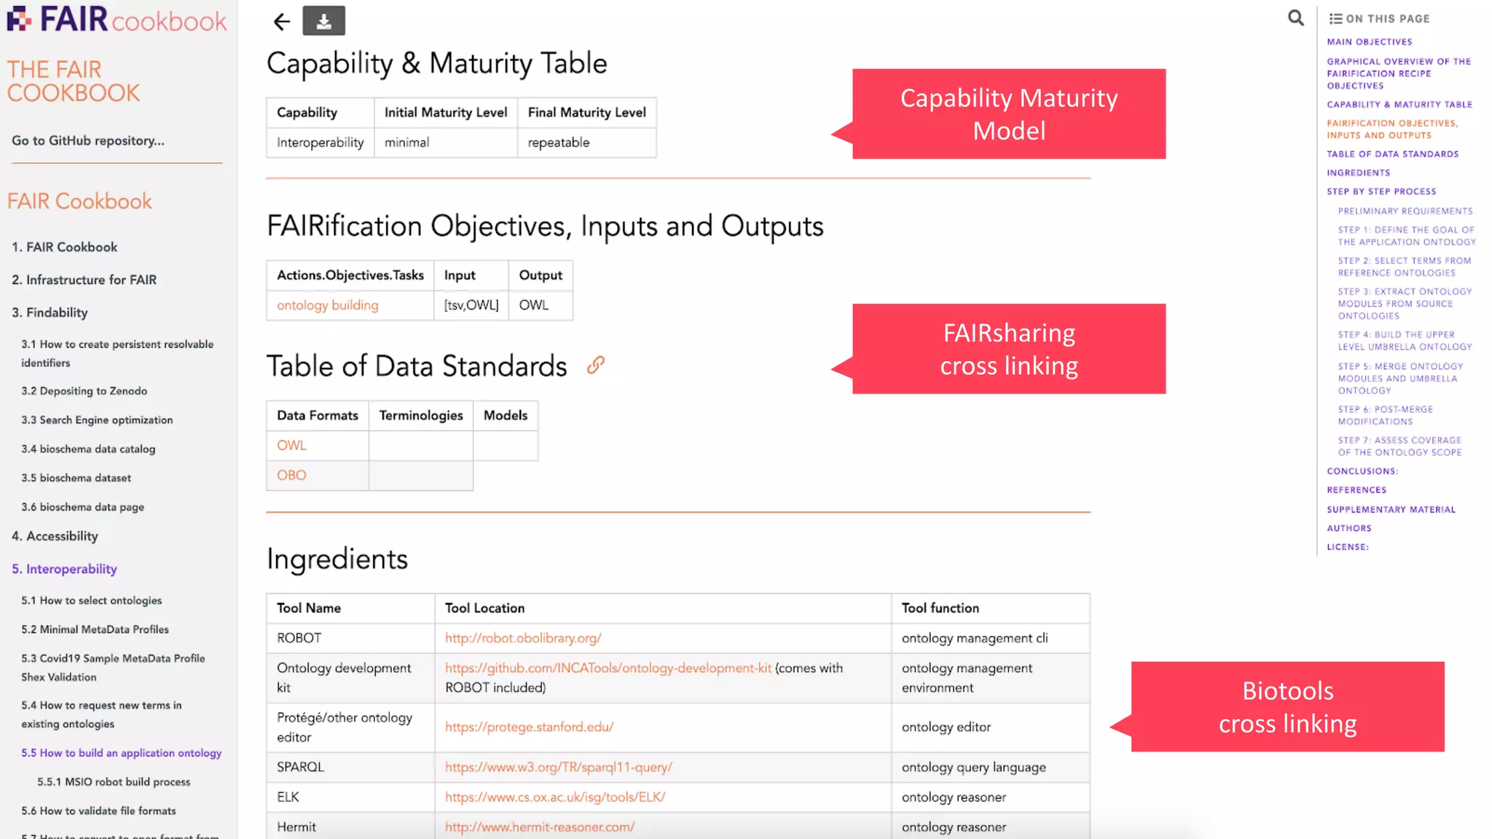Open 5.2 Minimal MetaData Profiles
The image size is (1492, 839).
tap(95, 629)
